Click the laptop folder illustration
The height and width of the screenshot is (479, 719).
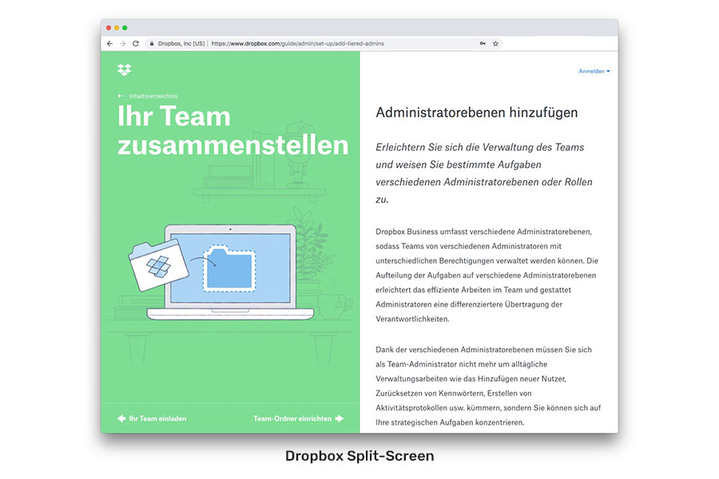220,271
